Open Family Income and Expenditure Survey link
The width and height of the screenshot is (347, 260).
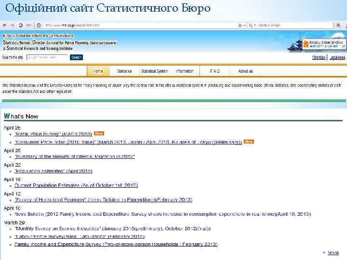116,244
